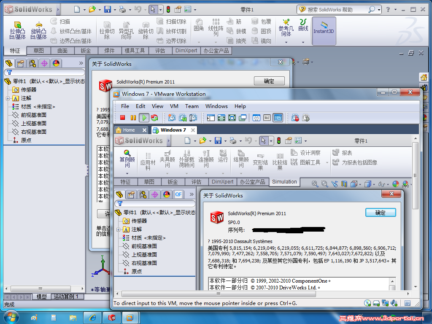
Task: Click the Windows Start orb
Action: point(11,317)
